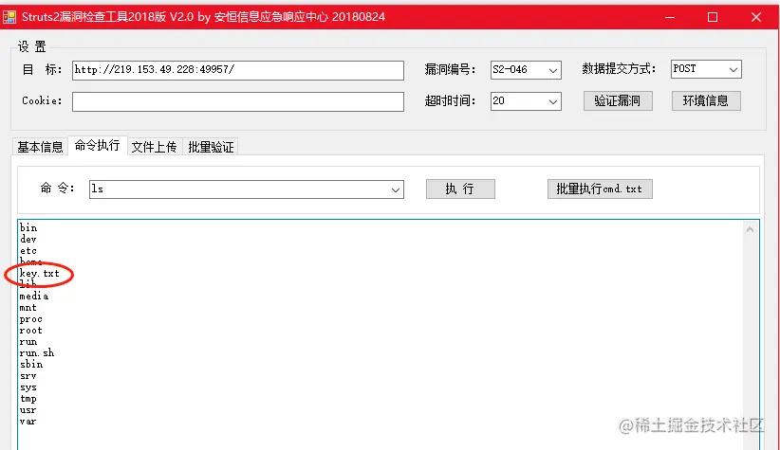This screenshot has width=780, height=450.
Task: Open the POST submit method dropdown
Action: 706,69
